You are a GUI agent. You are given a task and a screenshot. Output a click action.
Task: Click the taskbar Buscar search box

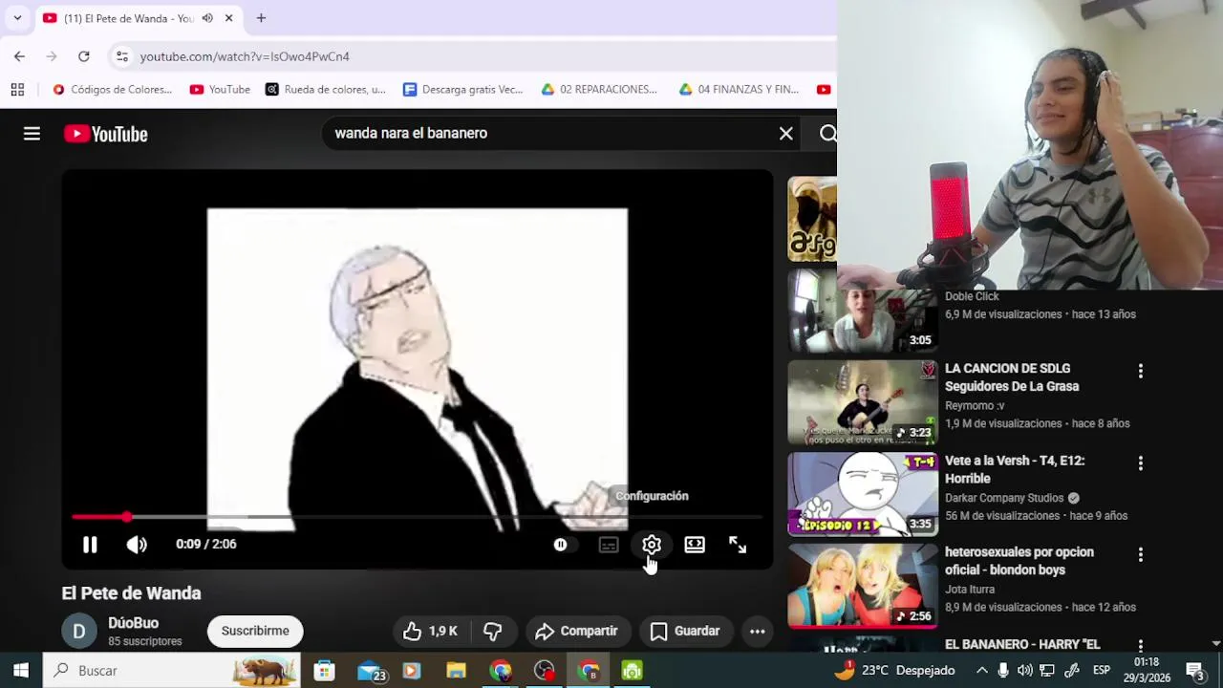click(172, 671)
